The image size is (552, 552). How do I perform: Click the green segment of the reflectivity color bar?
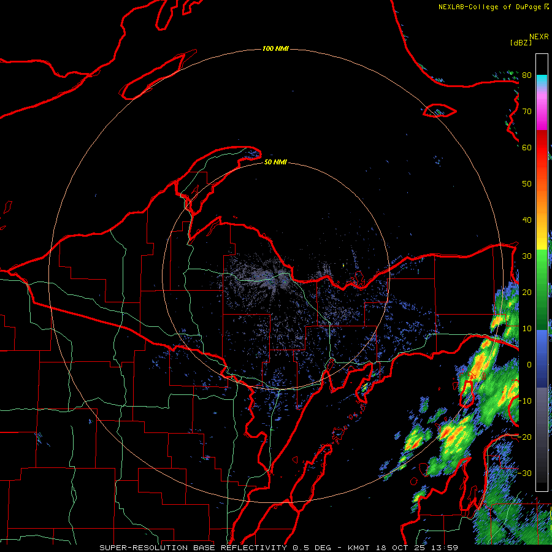(x=542, y=289)
